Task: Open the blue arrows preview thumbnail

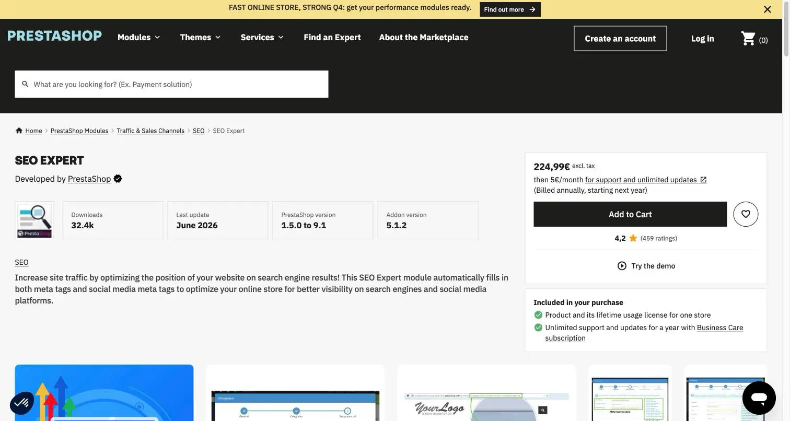Action: pos(104,393)
